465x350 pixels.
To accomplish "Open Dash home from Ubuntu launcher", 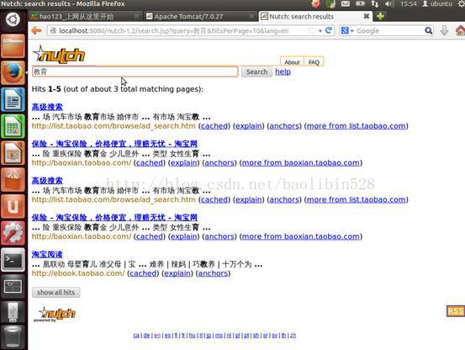I will pyautogui.click(x=13, y=19).
